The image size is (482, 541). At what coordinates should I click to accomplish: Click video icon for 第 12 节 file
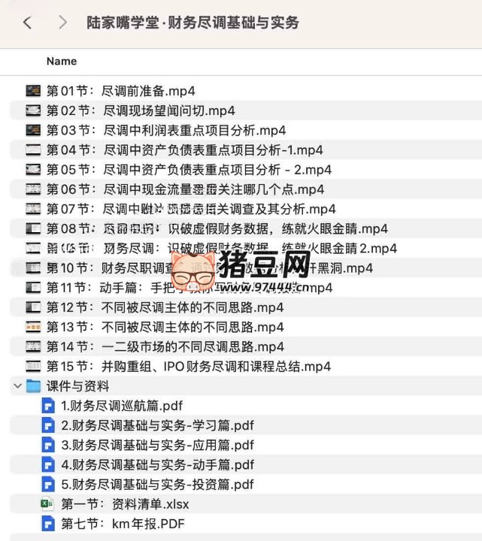(33, 307)
